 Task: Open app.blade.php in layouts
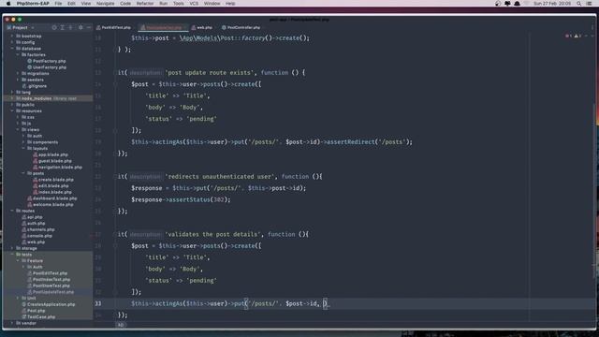(x=51, y=154)
